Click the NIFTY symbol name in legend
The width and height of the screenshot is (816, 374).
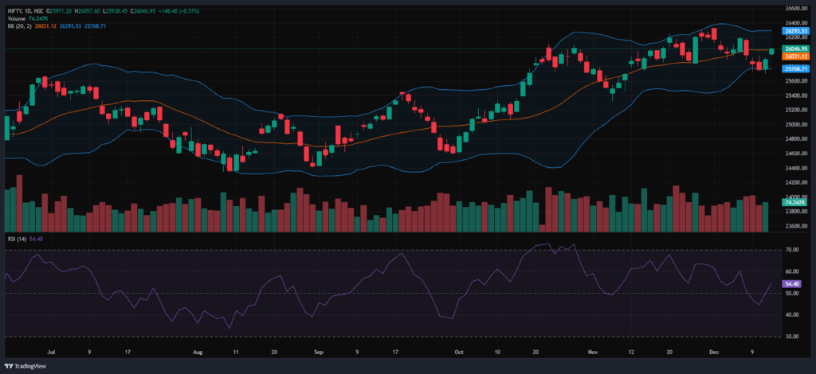(15, 12)
